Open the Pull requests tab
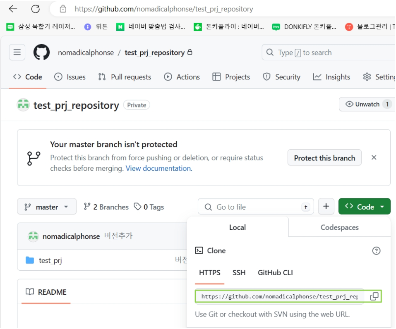 tap(125, 77)
